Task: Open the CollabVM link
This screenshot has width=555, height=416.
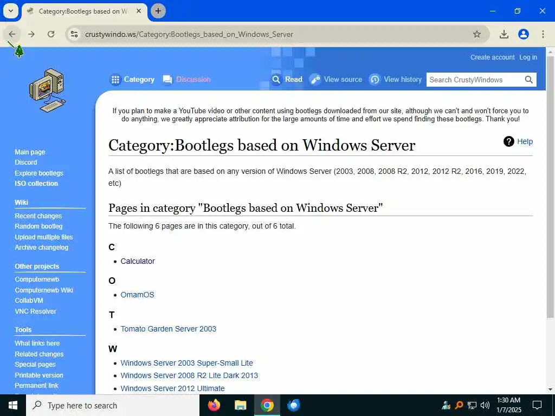Action: 29,301
